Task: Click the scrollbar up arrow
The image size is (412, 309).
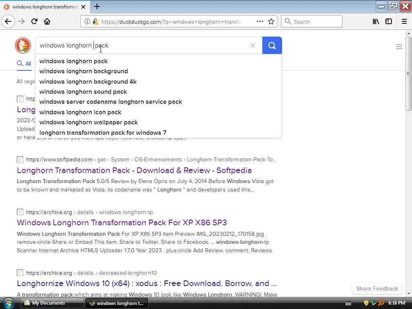Action: (408, 33)
